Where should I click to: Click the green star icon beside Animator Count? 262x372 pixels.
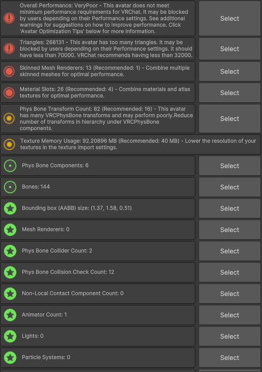click(10, 315)
